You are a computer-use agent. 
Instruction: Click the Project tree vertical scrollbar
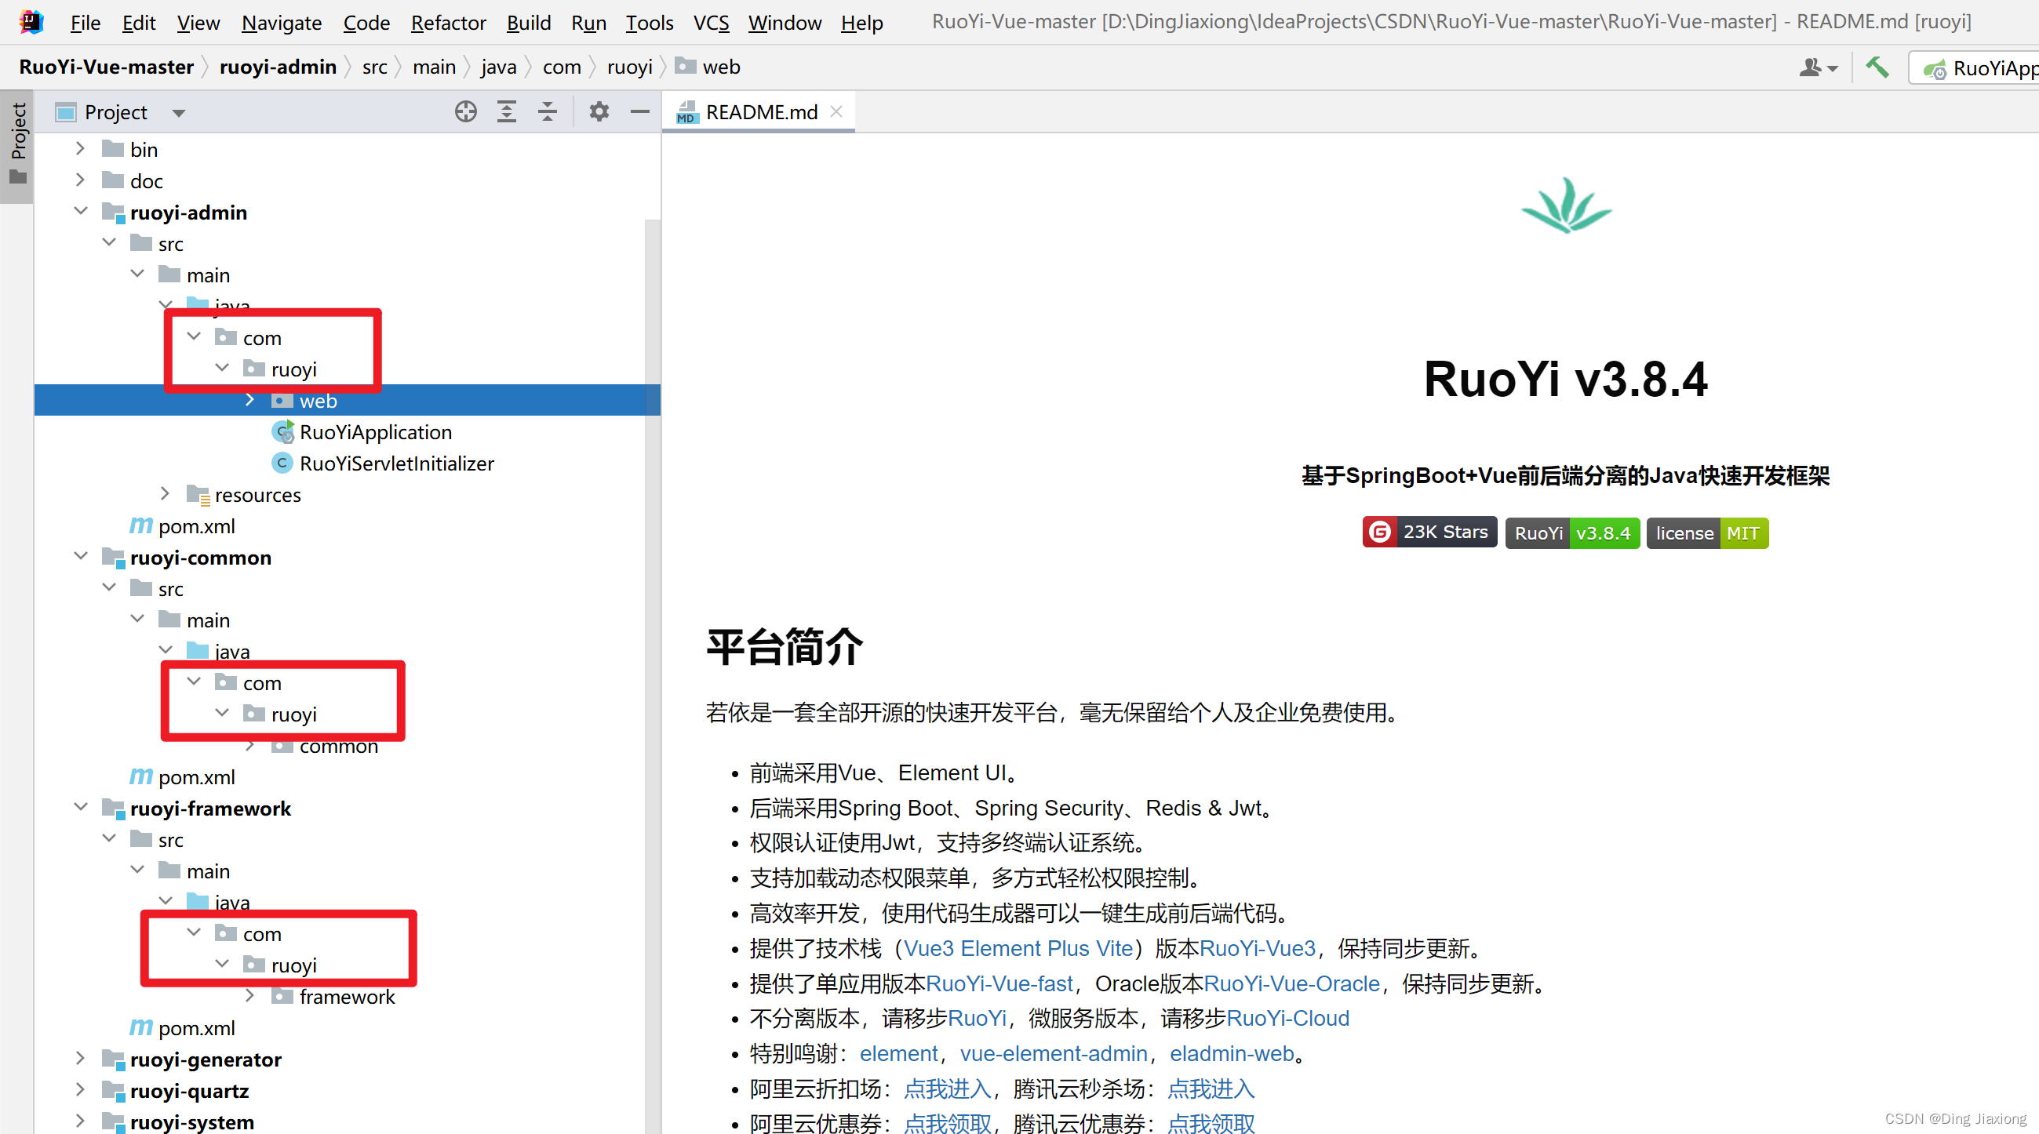point(652,676)
